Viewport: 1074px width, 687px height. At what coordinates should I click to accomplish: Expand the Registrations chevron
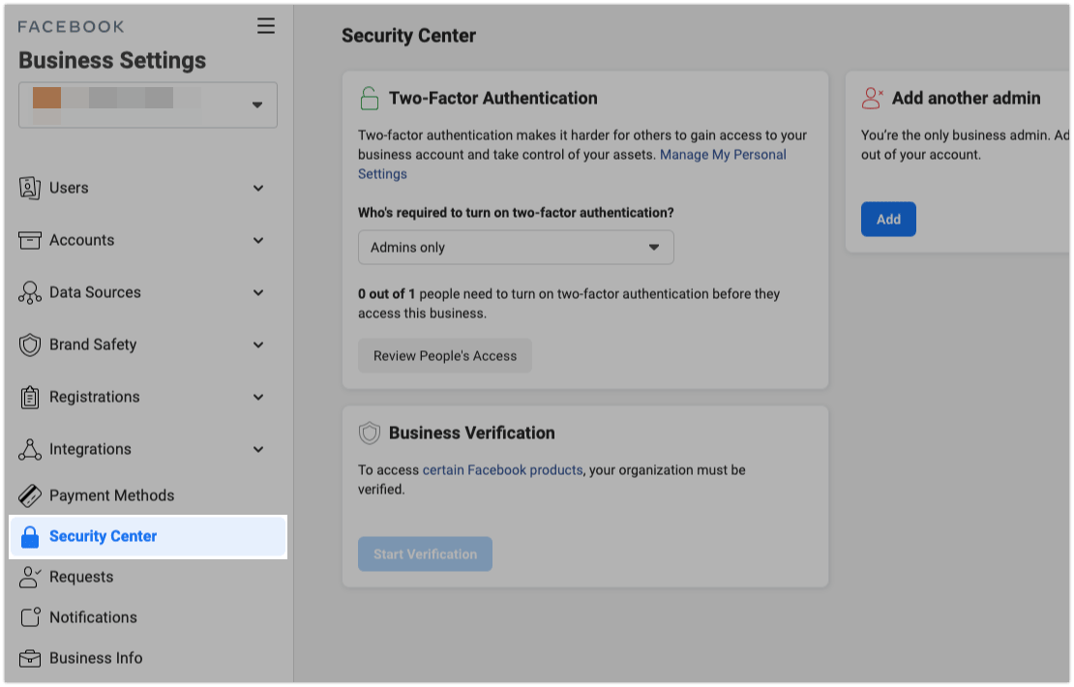pos(258,398)
